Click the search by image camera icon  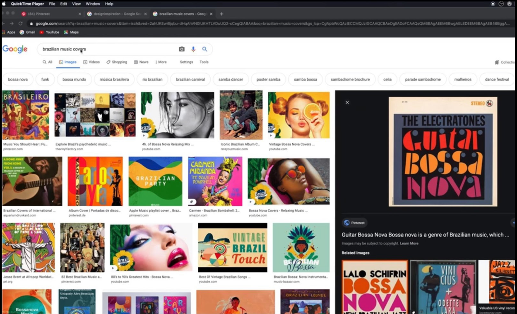coord(181,49)
